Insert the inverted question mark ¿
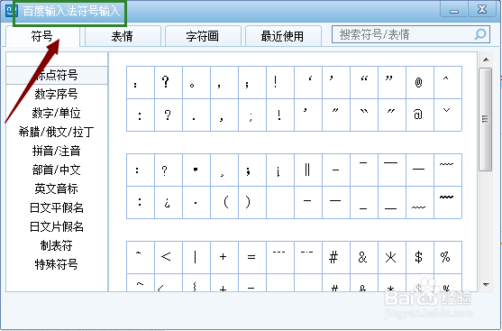The image size is (502, 331). (169, 203)
